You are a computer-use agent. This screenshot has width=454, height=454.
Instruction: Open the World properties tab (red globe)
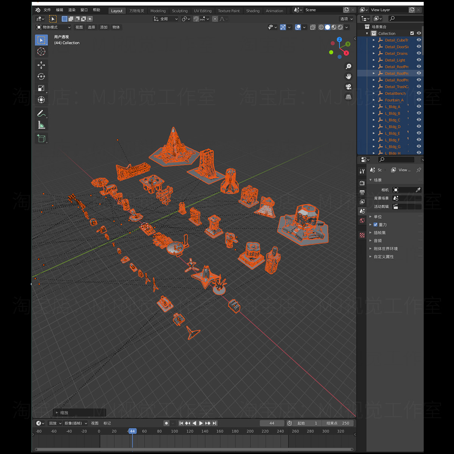[x=362, y=221]
